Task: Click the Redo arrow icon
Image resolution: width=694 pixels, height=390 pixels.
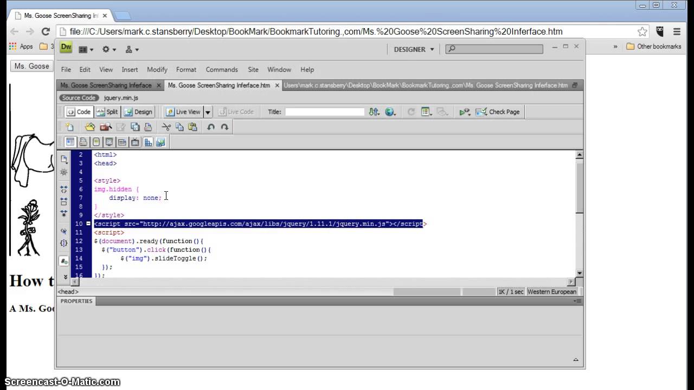Action: pyautogui.click(x=224, y=127)
